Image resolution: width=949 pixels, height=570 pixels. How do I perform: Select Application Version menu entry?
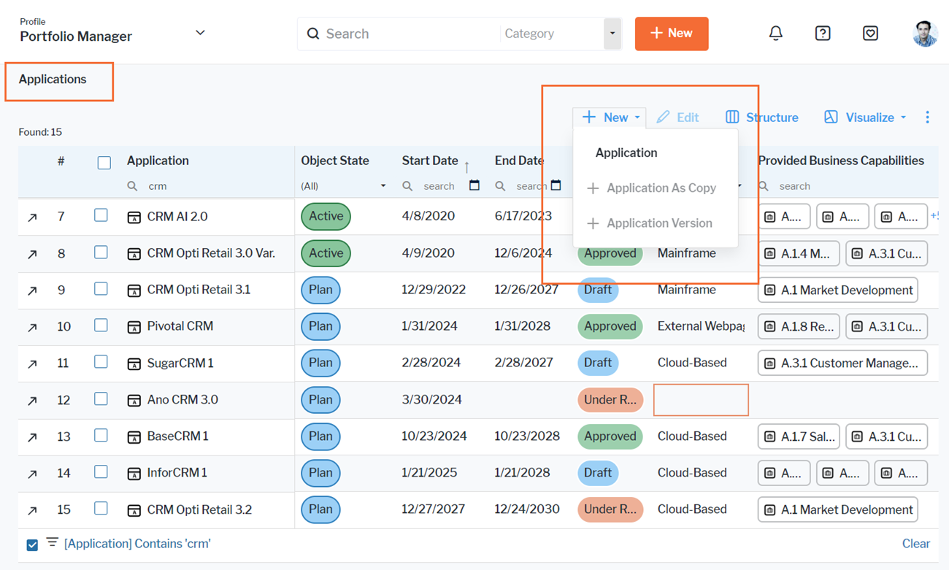(658, 223)
